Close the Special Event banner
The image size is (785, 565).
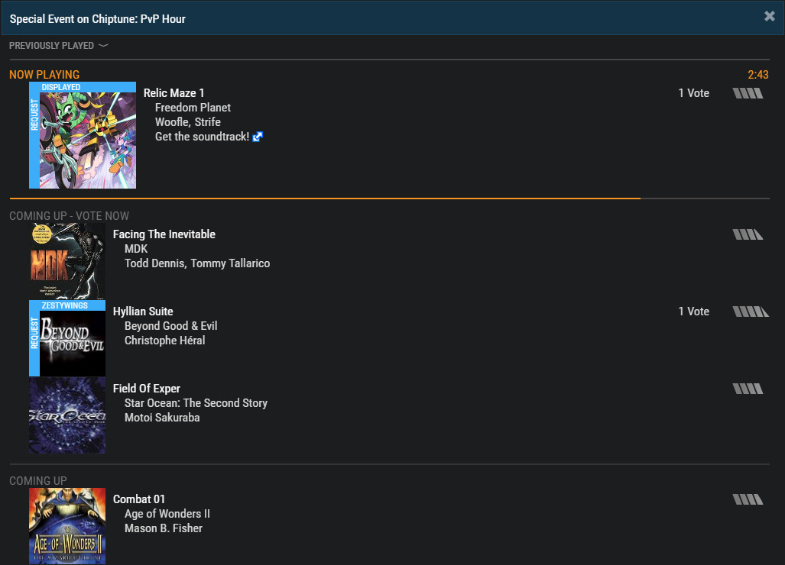click(x=770, y=17)
